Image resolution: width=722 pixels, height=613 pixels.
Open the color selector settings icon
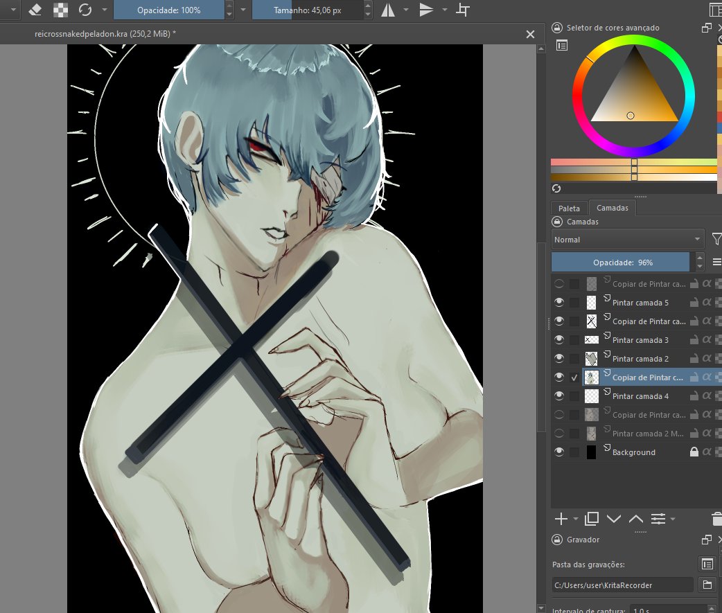coord(562,46)
